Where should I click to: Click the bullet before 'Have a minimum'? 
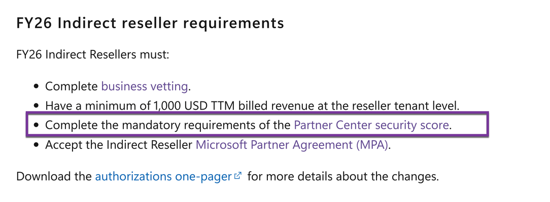coord(36,106)
